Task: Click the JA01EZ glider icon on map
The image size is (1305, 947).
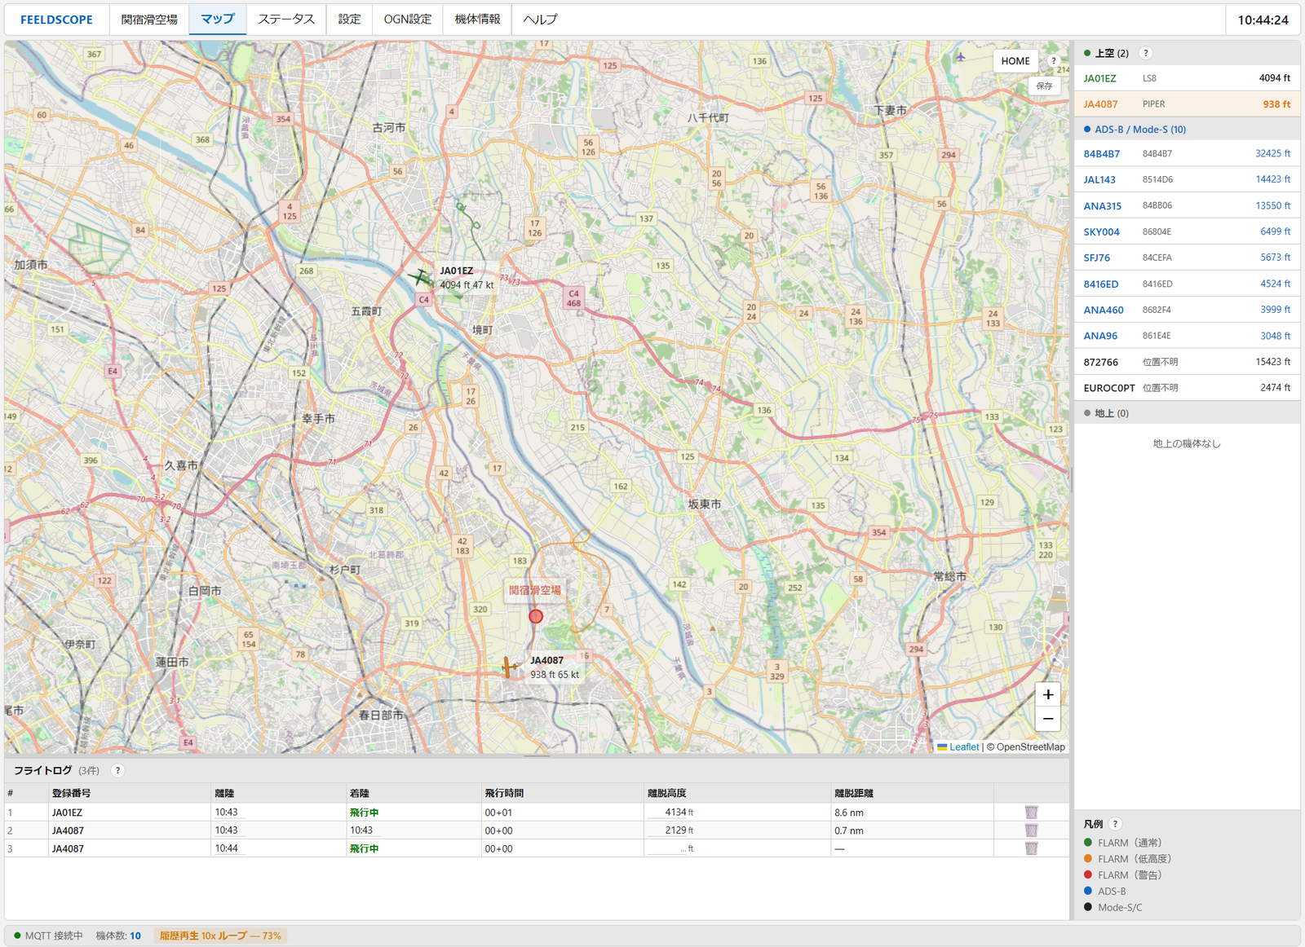Action: tap(422, 277)
